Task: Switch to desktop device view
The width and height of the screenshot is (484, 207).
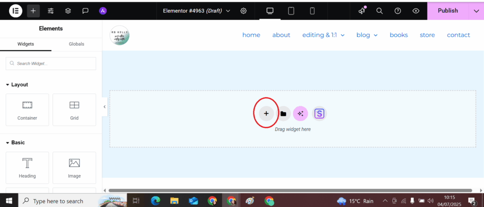Action: point(270,11)
